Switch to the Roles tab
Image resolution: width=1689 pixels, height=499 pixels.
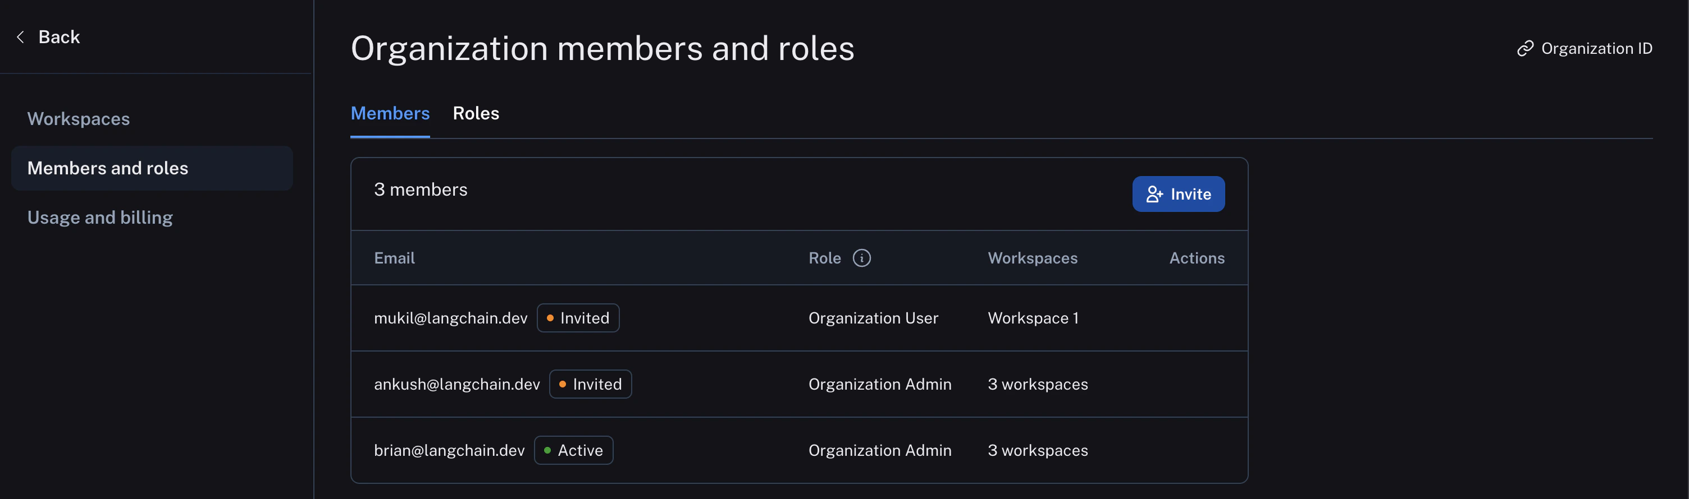476,113
